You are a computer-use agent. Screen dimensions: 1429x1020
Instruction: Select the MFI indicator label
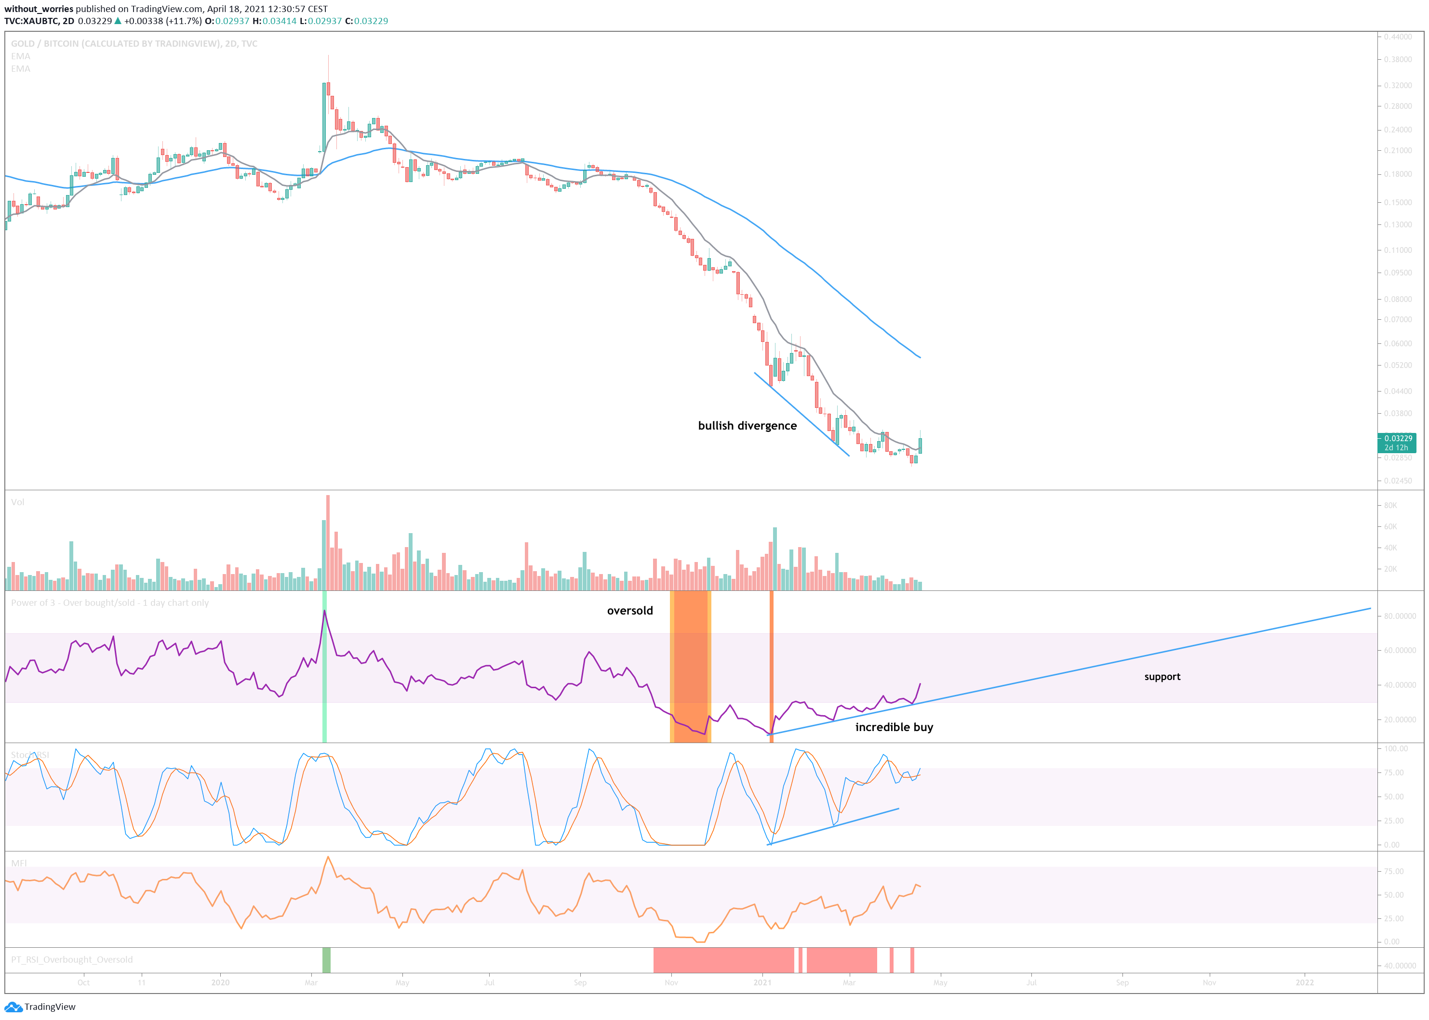point(19,863)
